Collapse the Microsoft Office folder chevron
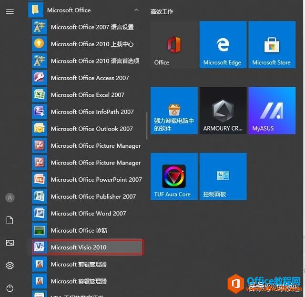The height and width of the screenshot is (297, 305). coord(137,10)
